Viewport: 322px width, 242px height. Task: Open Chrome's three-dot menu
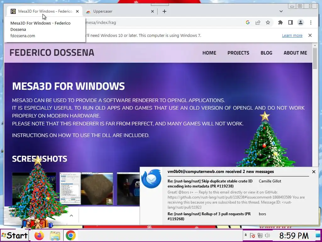click(x=311, y=22)
